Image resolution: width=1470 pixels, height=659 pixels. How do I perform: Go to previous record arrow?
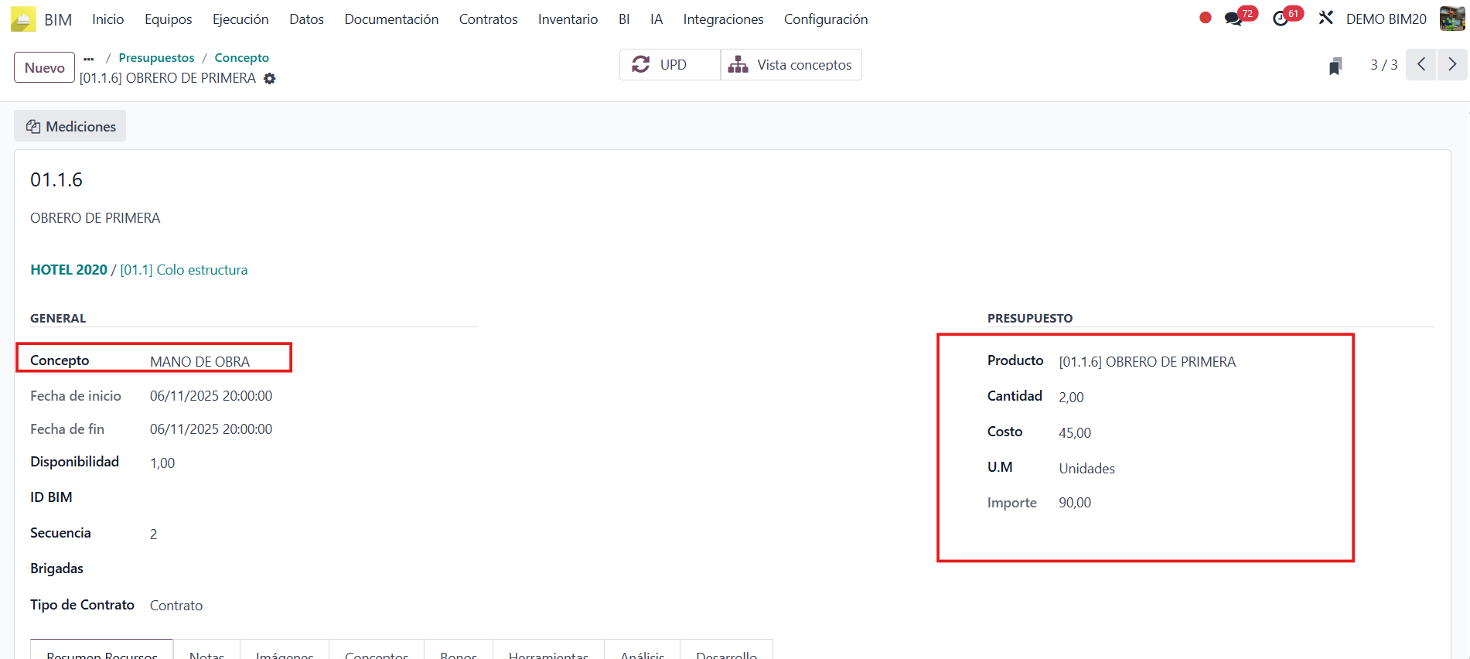coord(1421,65)
